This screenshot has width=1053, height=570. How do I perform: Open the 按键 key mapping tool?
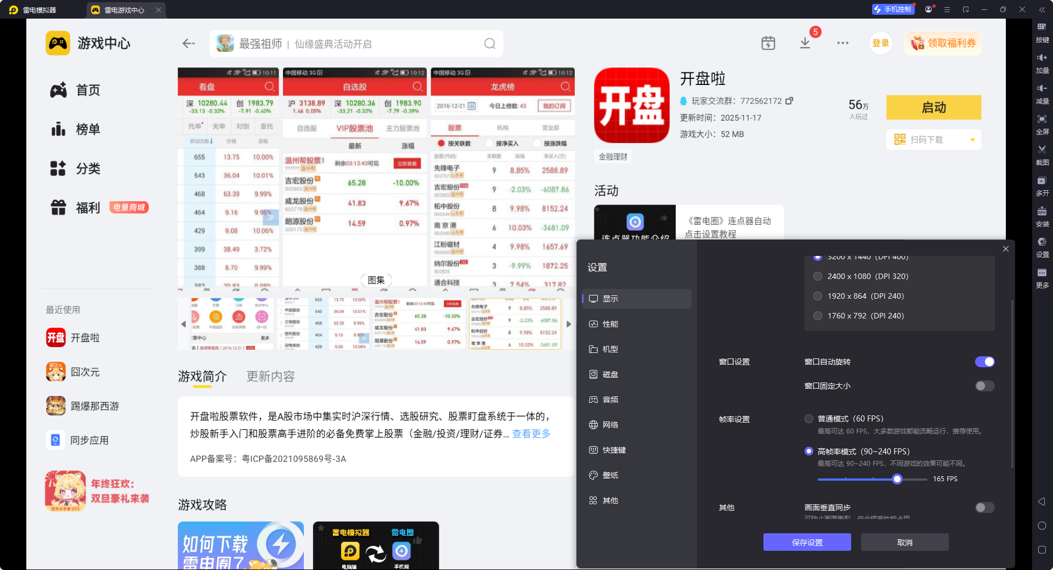click(1042, 32)
